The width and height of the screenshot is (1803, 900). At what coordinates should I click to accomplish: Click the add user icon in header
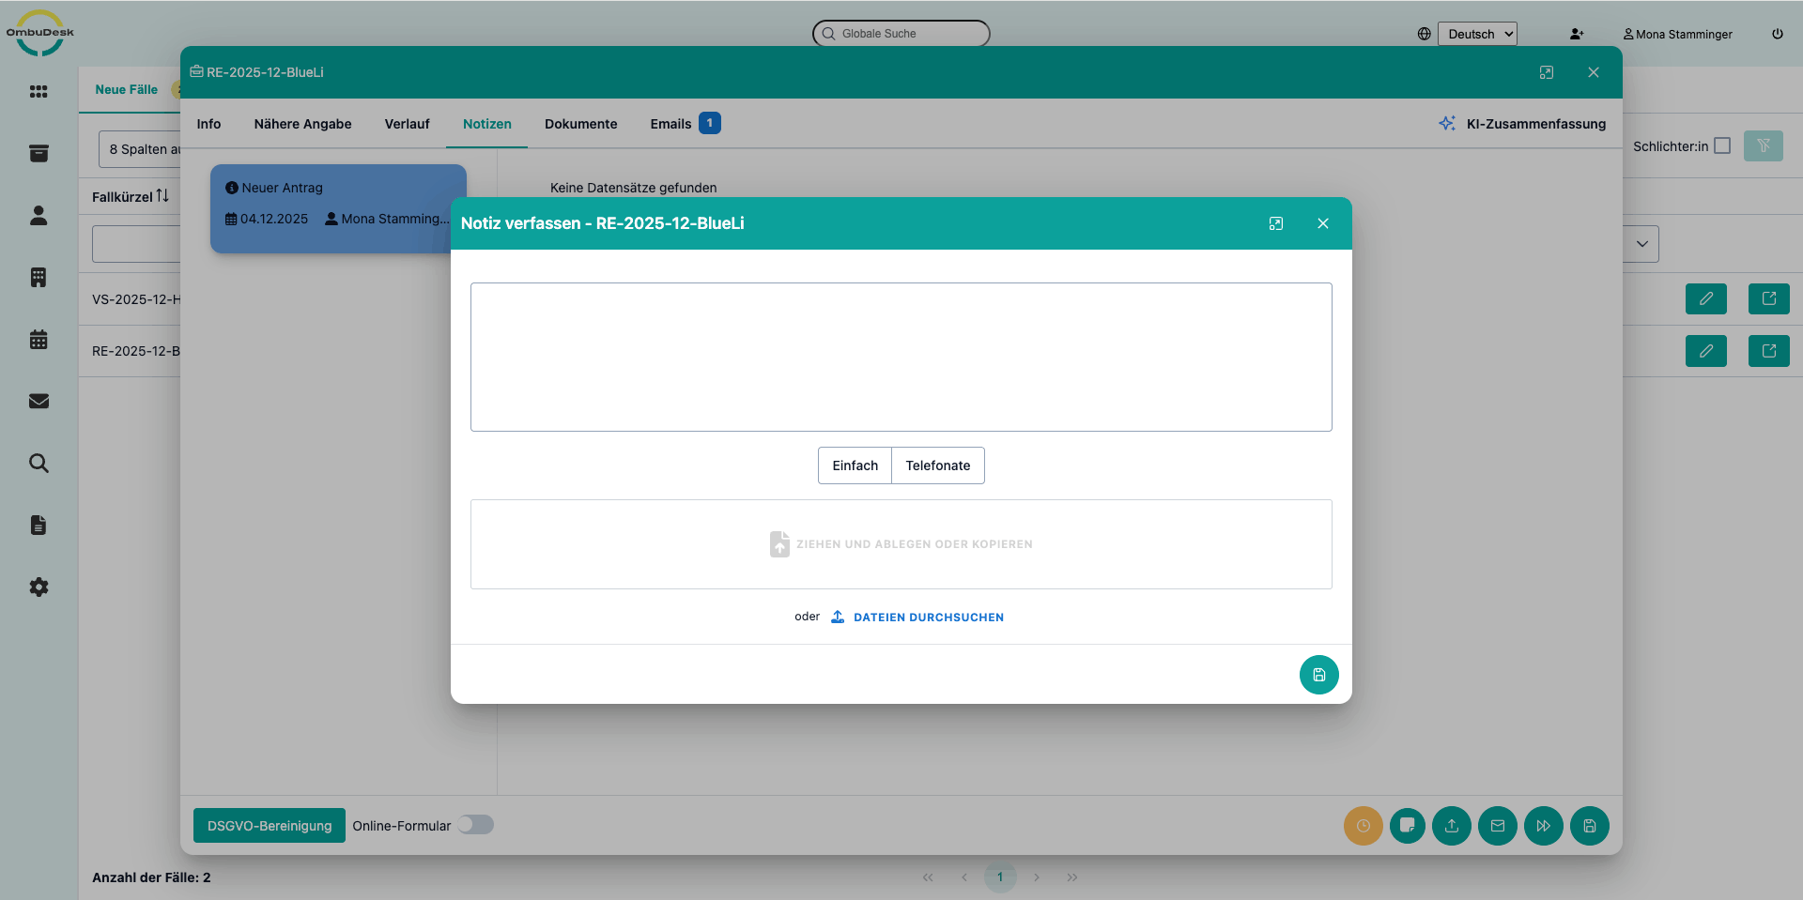point(1576,34)
